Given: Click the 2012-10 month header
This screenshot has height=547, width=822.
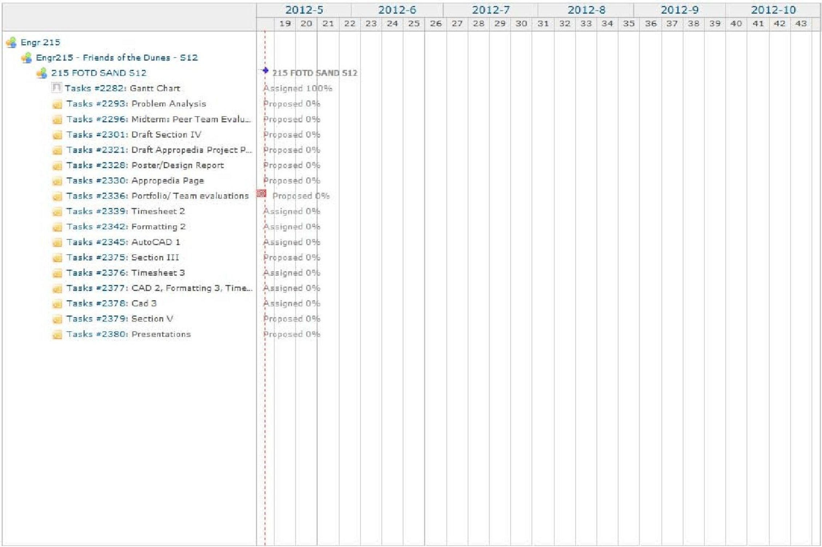Looking at the screenshot, I should (773, 10).
